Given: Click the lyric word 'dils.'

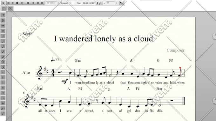Looking at the screenshot, I should coord(160,111).
